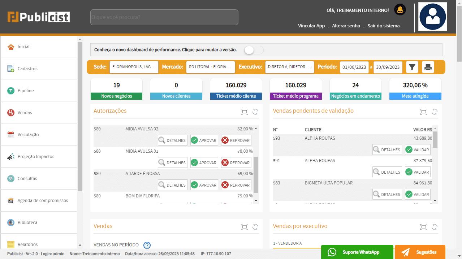Click the search field at the top

[164, 17]
